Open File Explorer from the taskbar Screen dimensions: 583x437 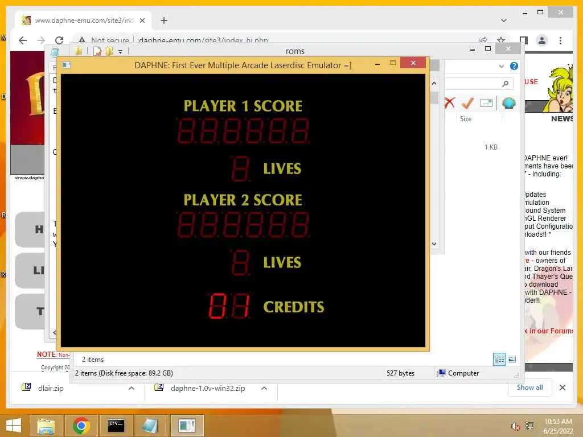[46, 426]
